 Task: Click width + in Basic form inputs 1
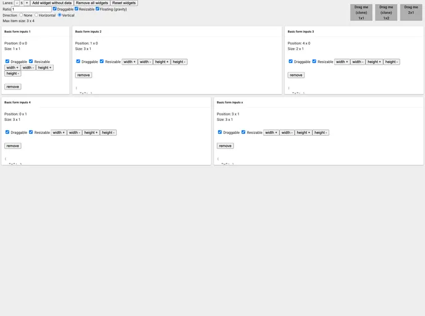(12, 68)
